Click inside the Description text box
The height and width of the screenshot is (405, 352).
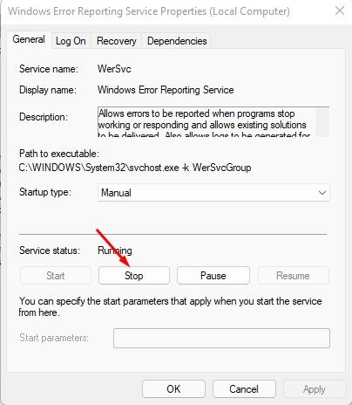tap(206, 122)
